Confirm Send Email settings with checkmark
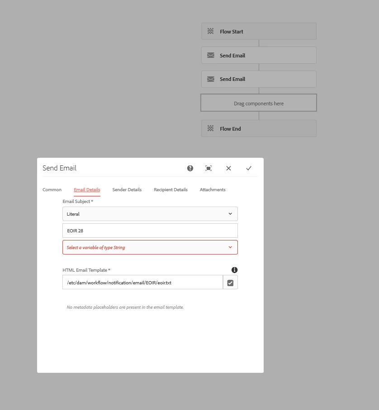This screenshot has width=379, height=410. (x=249, y=168)
